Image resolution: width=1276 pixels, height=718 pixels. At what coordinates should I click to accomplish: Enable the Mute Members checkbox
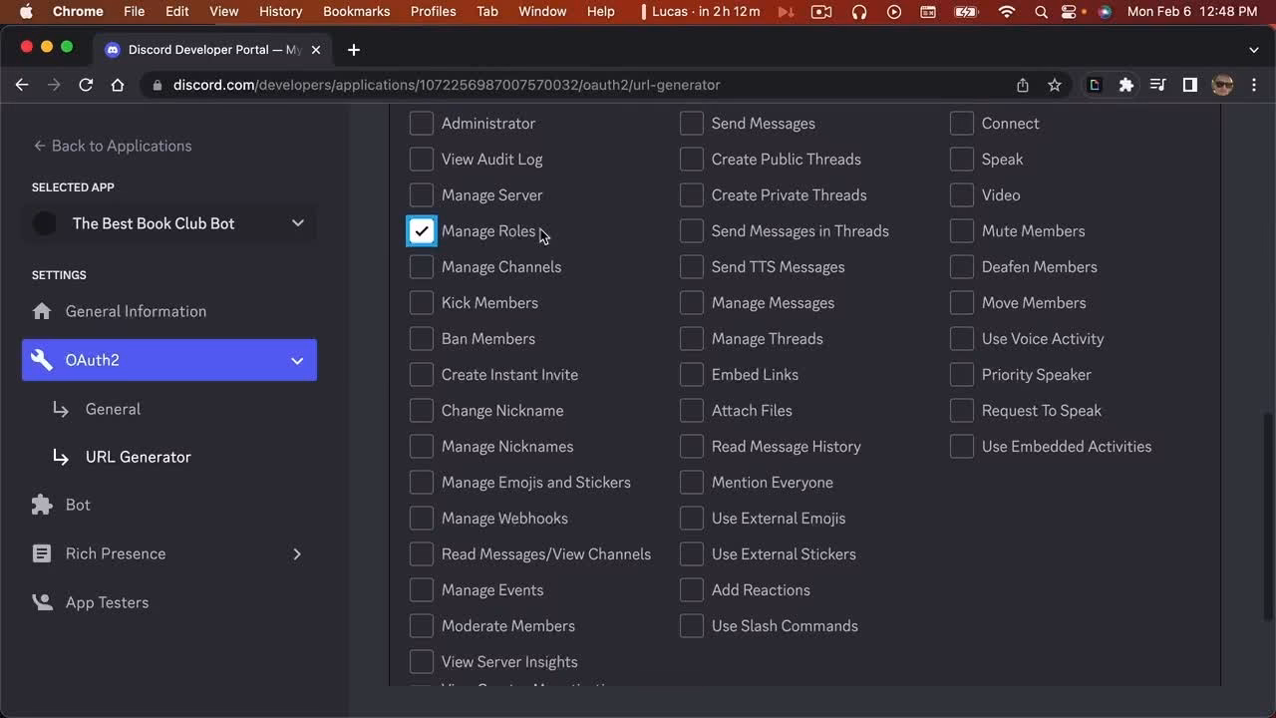click(x=962, y=231)
